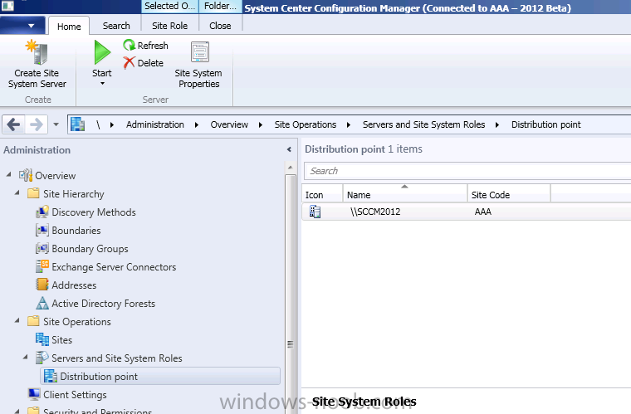Select Boundary Groups in the tree

[90, 248]
